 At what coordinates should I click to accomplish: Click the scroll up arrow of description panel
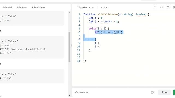point(69,12)
